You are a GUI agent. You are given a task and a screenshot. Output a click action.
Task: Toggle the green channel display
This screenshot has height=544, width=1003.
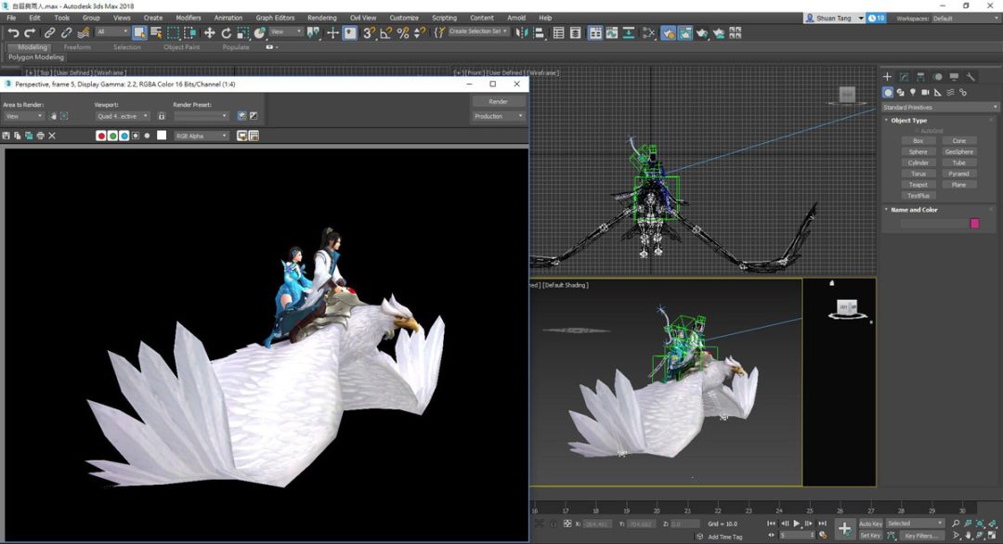112,136
